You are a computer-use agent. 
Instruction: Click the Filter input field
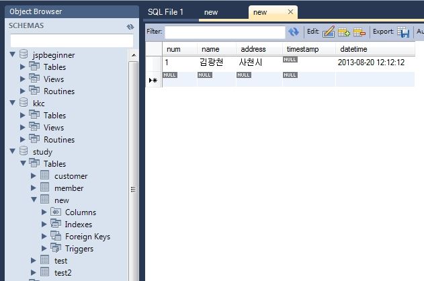tap(225, 32)
